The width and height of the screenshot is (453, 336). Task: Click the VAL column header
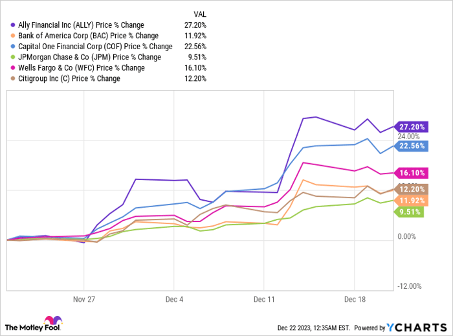(201, 14)
